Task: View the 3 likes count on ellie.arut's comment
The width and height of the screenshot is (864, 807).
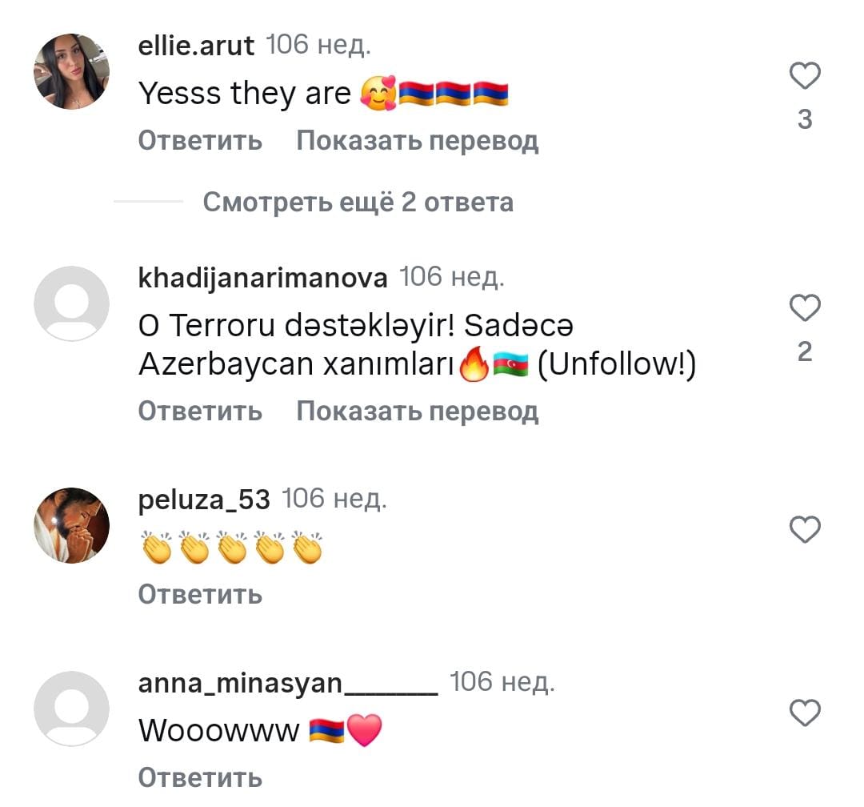Action: [x=805, y=119]
